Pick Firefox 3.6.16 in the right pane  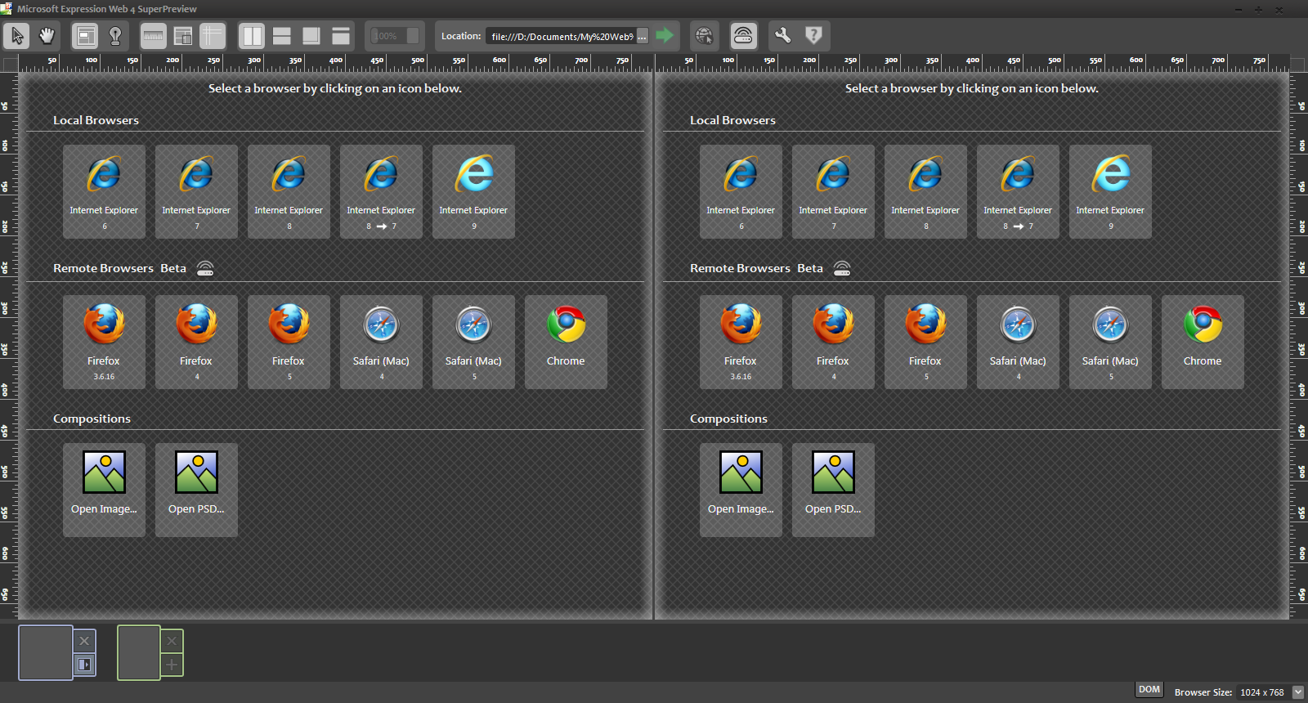click(741, 341)
